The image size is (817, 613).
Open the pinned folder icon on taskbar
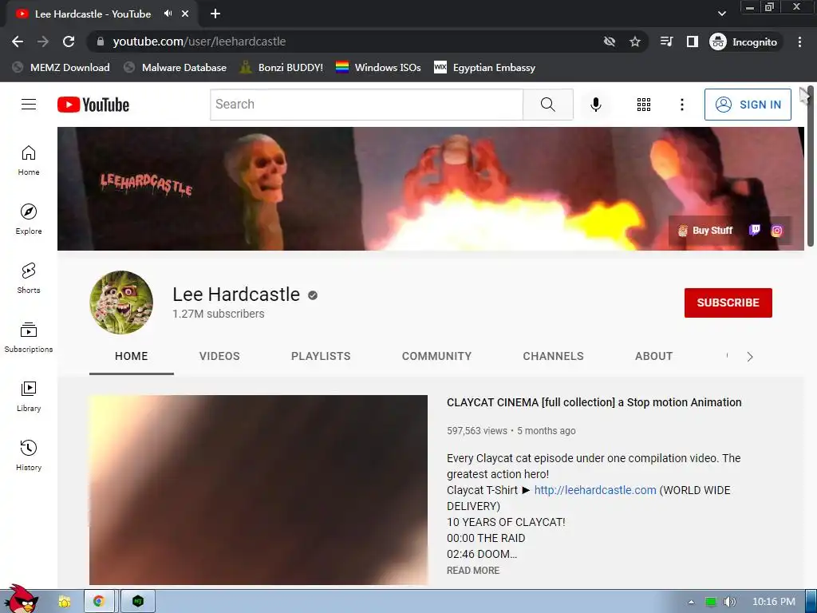(65, 602)
